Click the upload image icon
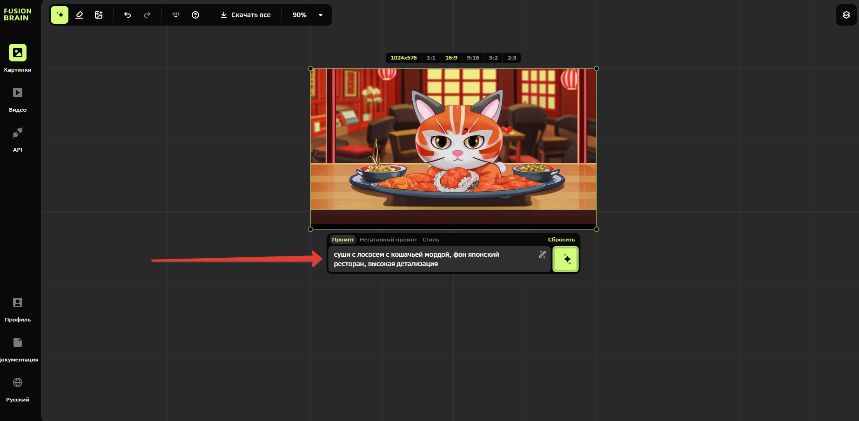Screen dimensions: 859x421 point(99,15)
